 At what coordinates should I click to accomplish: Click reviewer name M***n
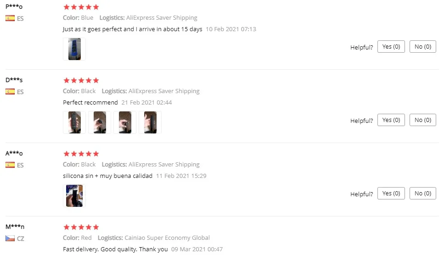pos(15,227)
